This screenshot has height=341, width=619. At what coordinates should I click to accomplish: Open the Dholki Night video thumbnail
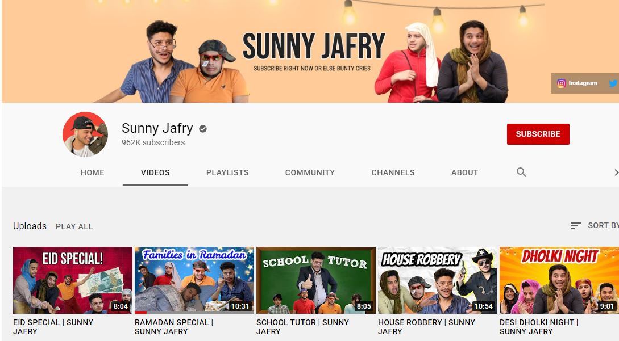(x=559, y=280)
